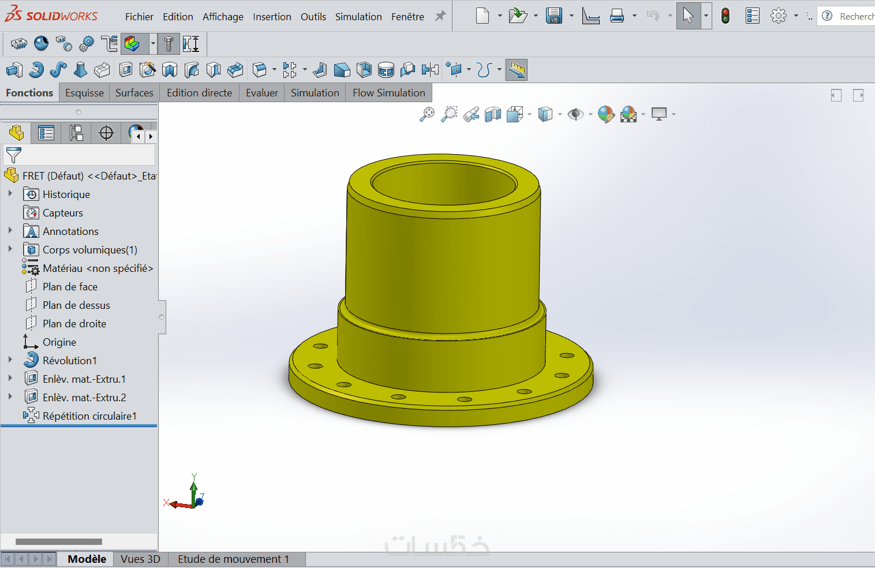Expand the Historique tree node

pyautogui.click(x=10, y=194)
